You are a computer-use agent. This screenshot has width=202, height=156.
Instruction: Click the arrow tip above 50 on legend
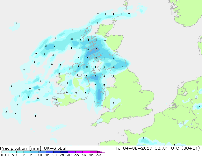101,152
